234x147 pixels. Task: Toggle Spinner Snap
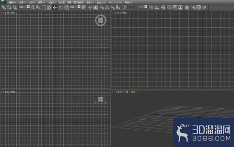(118, 7)
